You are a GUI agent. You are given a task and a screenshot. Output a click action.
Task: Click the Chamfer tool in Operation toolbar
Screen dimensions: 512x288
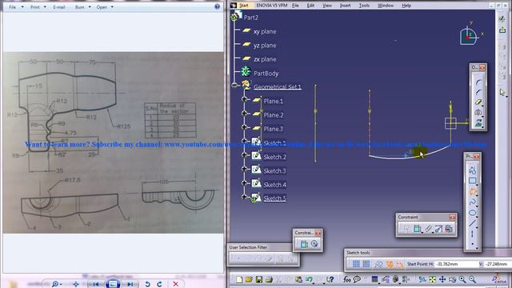478,92
